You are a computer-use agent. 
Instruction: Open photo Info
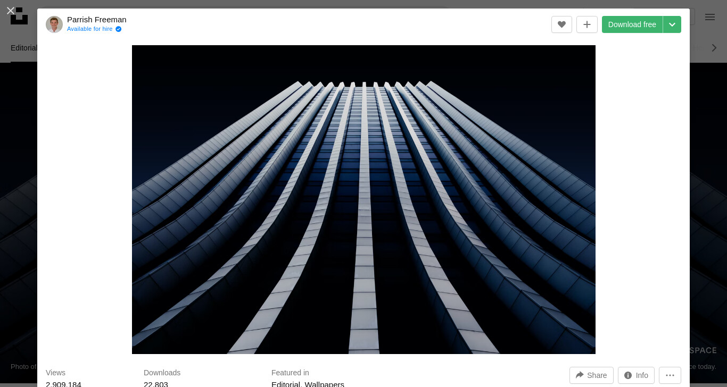point(636,375)
